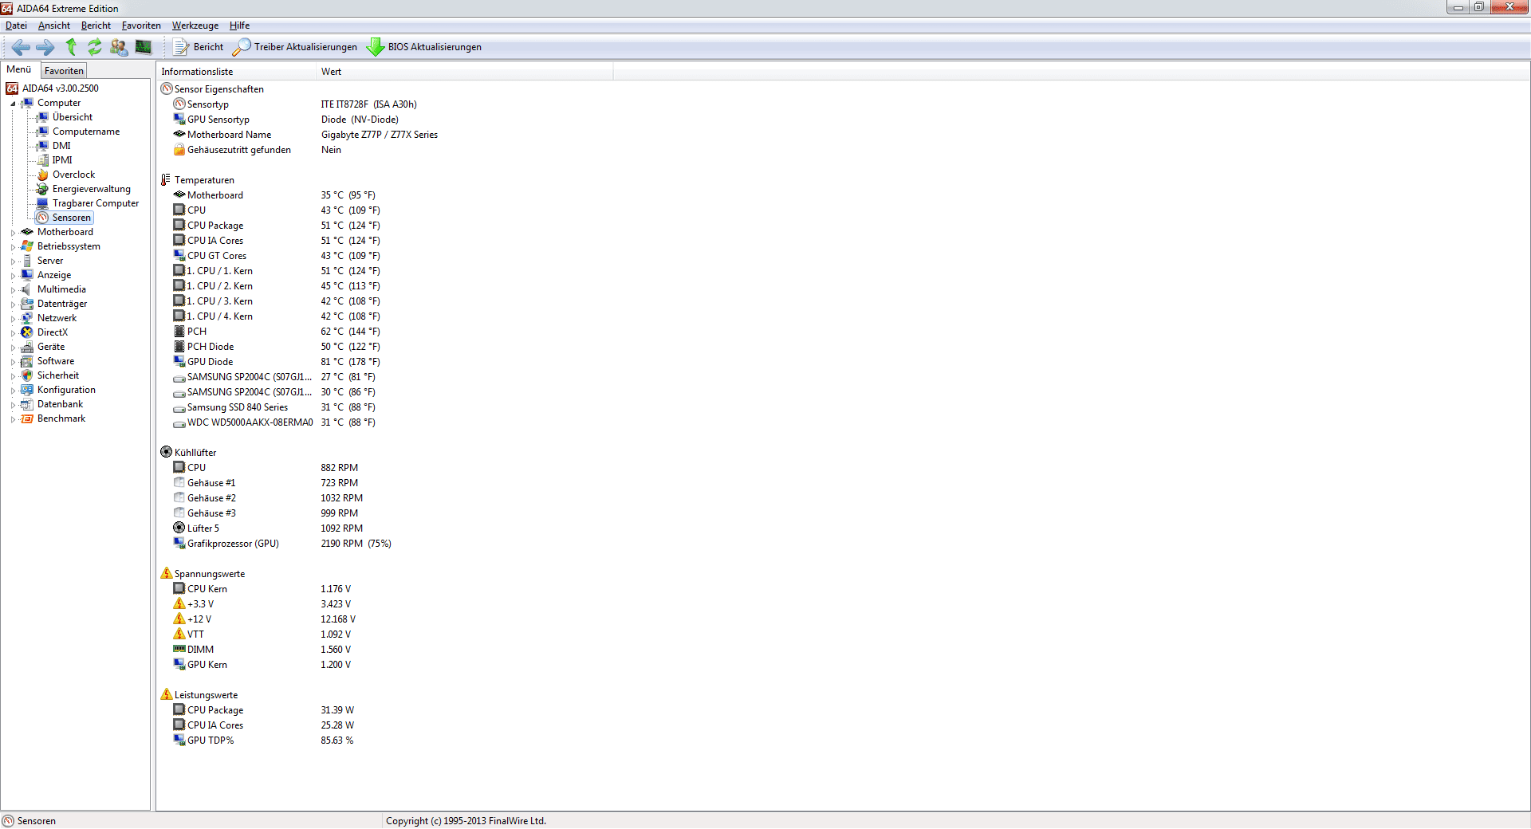Select Übersicht in the tree
This screenshot has width=1531, height=829.
click(73, 117)
